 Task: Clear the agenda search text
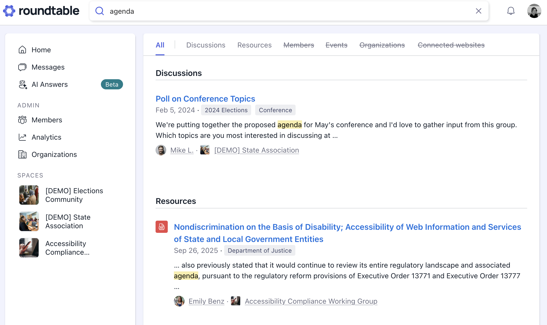click(478, 11)
